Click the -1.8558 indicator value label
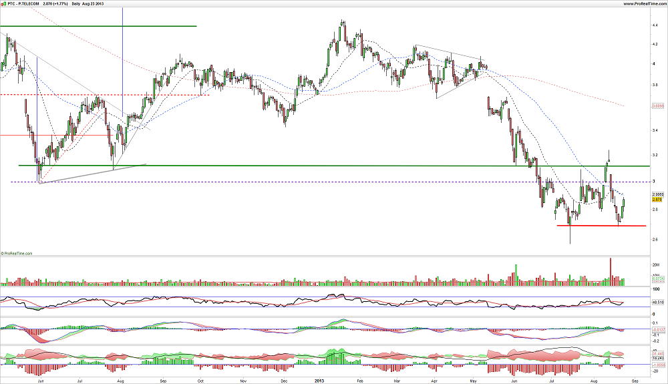Image resolution: width=668 pixels, height=384 pixels. 658,365
